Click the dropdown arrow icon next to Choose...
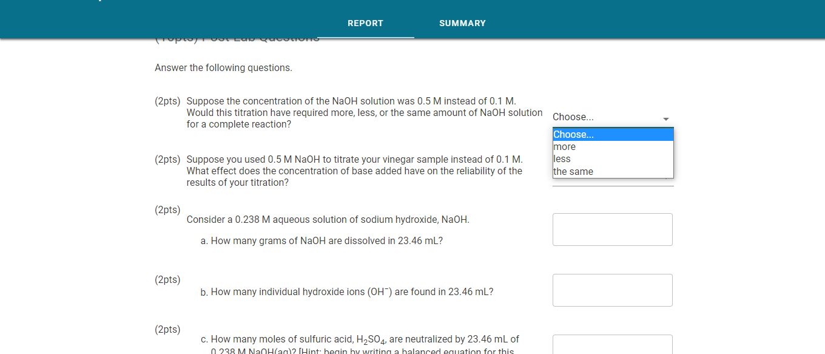 (666, 119)
